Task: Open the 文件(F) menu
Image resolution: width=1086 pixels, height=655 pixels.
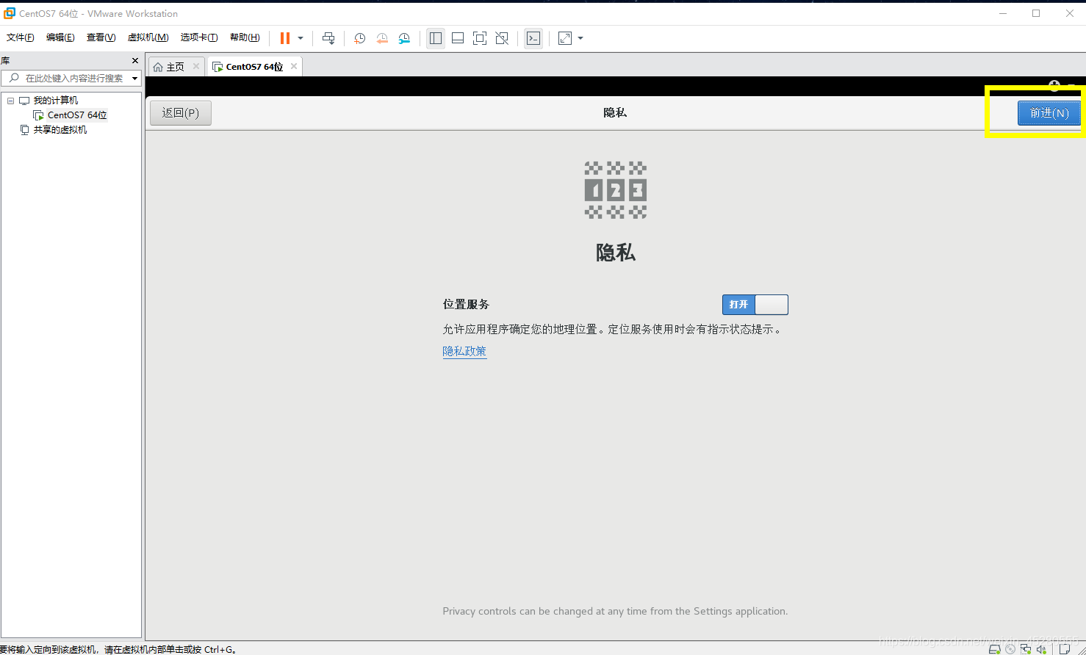Action: (x=21, y=37)
